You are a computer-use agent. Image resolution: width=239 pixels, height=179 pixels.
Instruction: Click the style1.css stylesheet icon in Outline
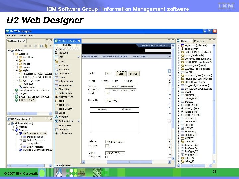(182, 45)
